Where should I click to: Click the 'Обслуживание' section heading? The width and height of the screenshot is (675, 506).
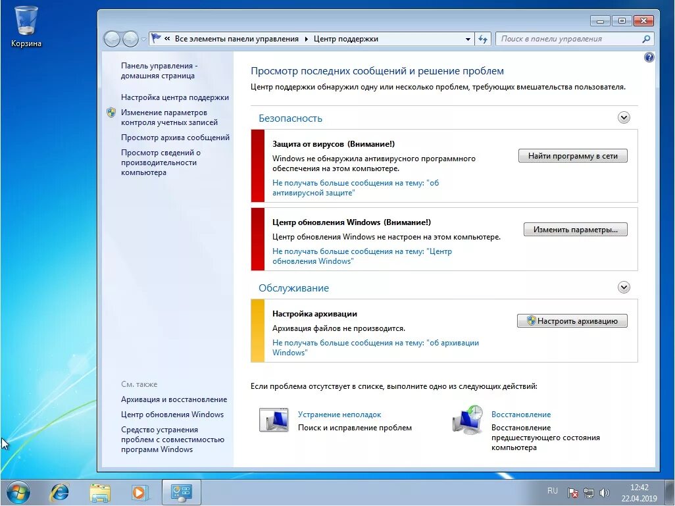click(x=293, y=288)
